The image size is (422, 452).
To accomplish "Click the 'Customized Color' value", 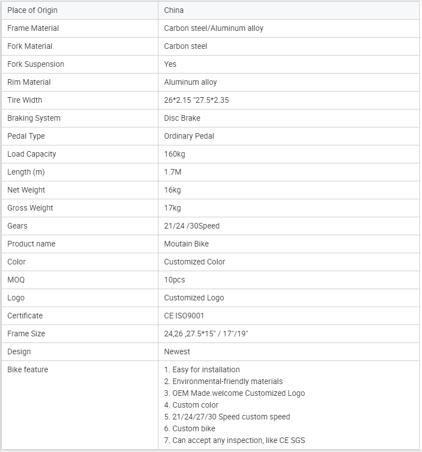I will (x=194, y=262).
